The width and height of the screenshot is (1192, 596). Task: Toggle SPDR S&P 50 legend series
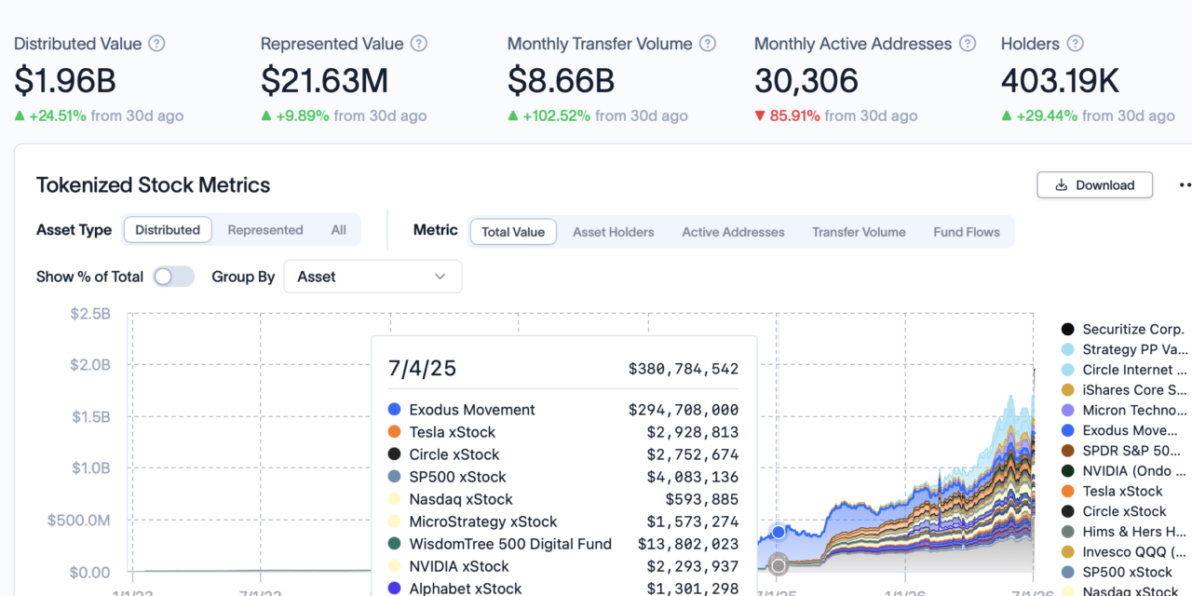point(1123,451)
